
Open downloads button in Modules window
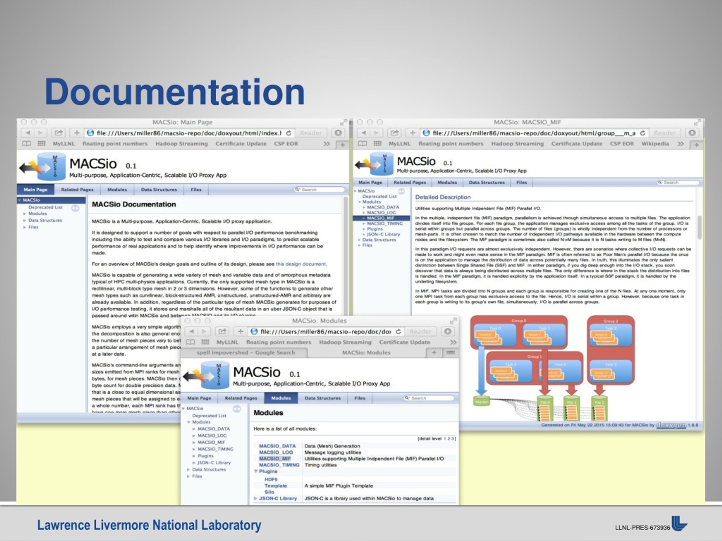click(x=448, y=332)
